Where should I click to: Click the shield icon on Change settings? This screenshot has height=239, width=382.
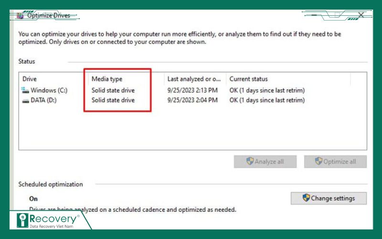[306, 198]
